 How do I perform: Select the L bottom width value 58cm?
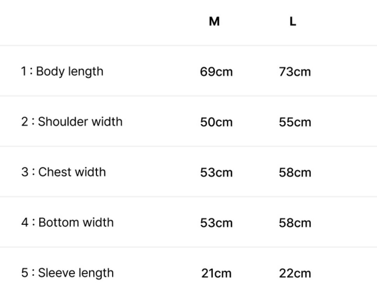[295, 223]
